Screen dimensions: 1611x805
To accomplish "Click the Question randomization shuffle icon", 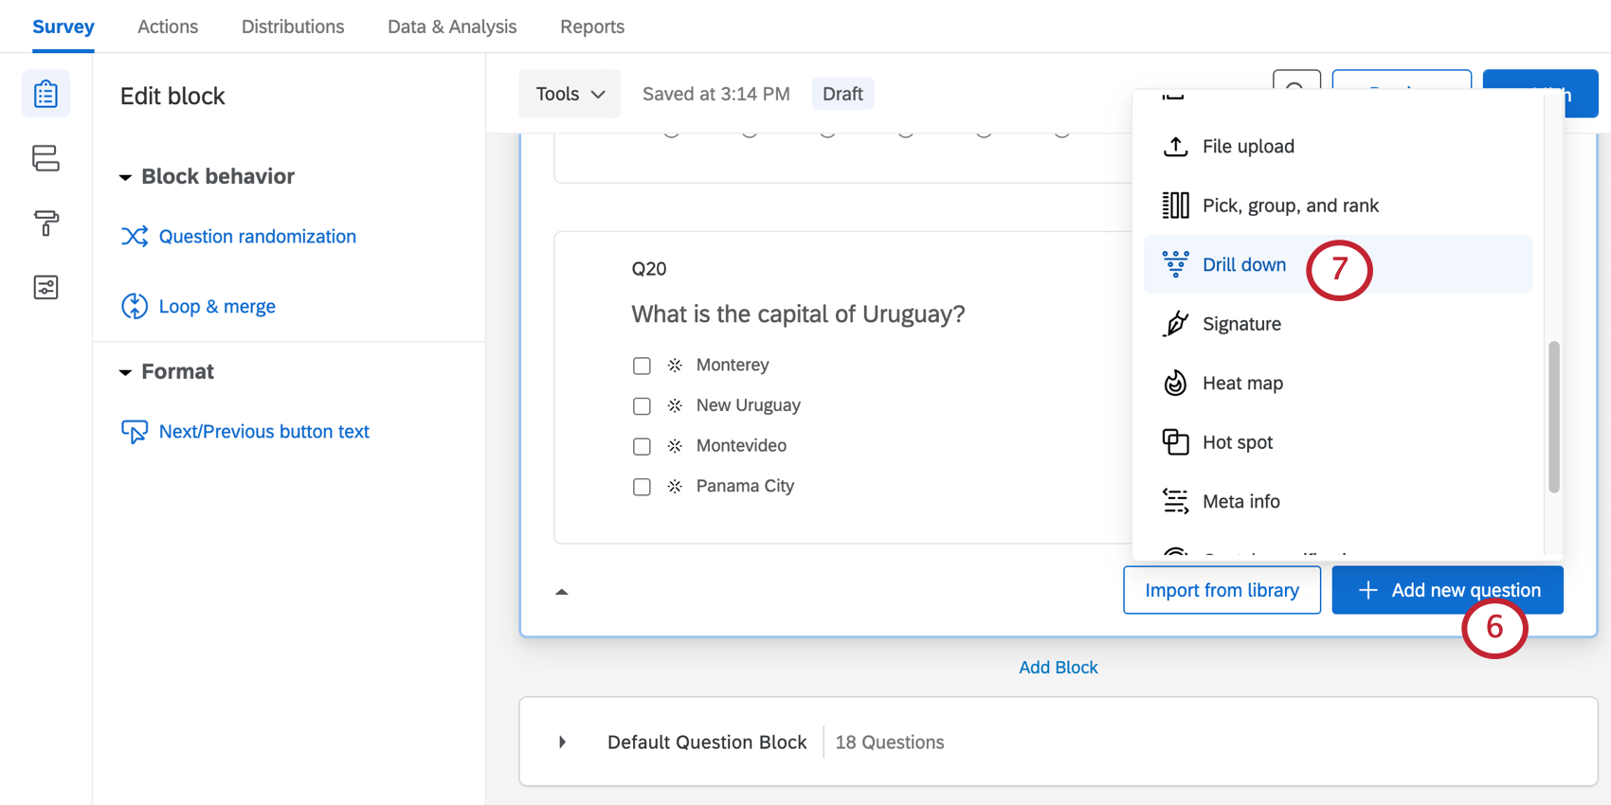I will coord(135,237).
